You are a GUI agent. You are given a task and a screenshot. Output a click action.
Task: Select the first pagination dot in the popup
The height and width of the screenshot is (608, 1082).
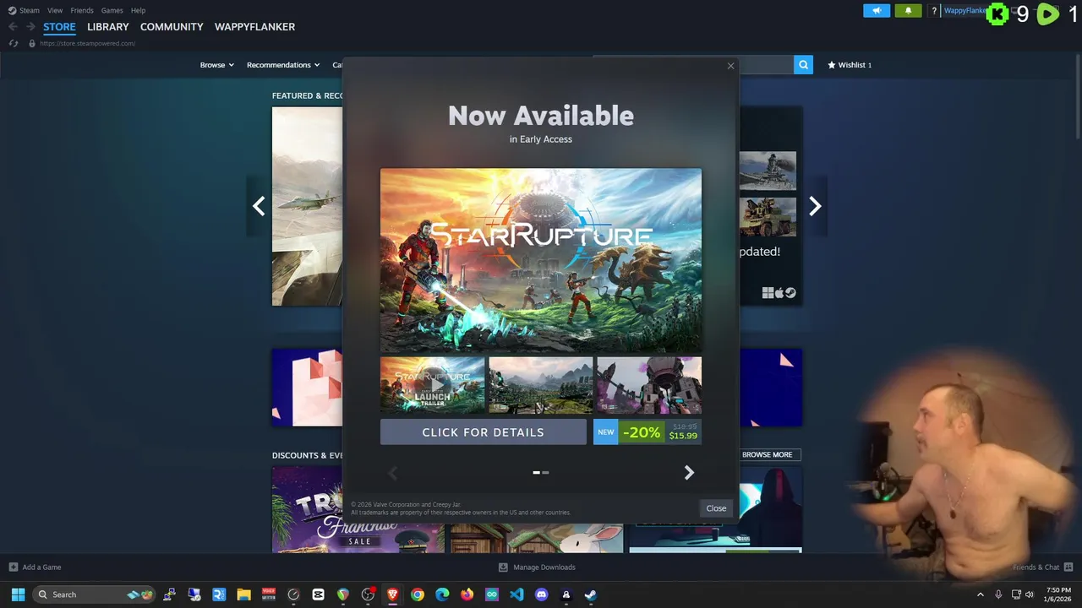click(x=536, y=473)
